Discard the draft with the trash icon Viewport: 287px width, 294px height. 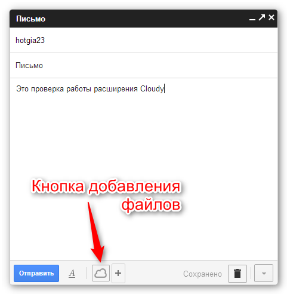point(237,273)
